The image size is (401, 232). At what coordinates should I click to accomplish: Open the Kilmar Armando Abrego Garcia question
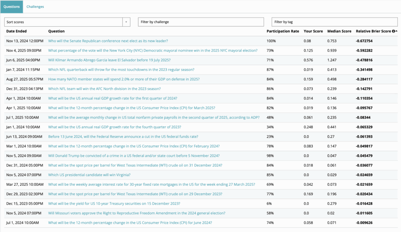tap(109, 60)
